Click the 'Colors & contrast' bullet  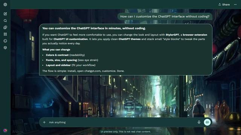pyautogui.click(x=65, y=55)
